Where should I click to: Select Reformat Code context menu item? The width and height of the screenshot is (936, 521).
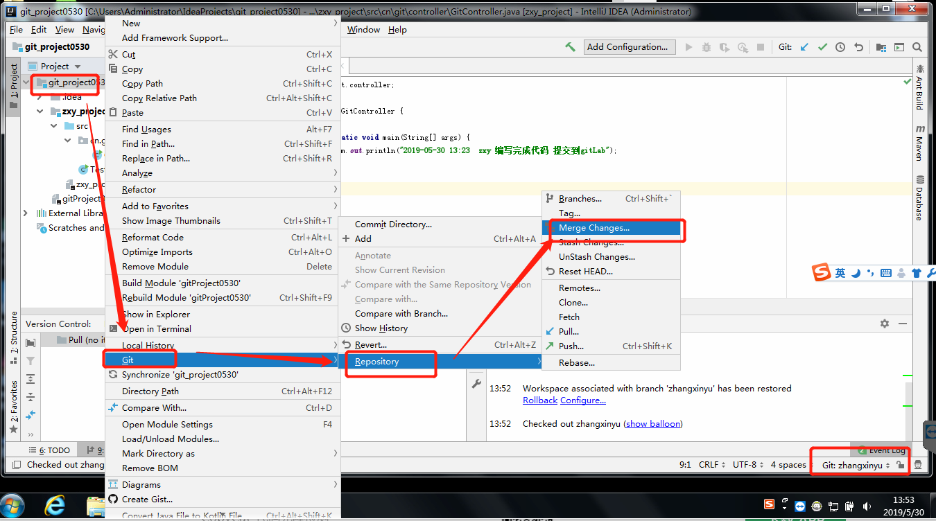pos(222,237)
